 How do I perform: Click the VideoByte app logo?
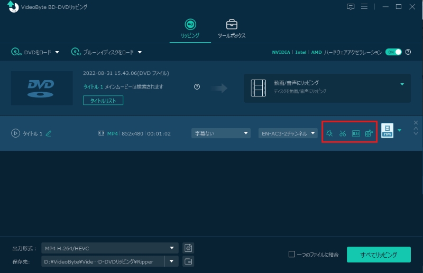tap(13, 6)
